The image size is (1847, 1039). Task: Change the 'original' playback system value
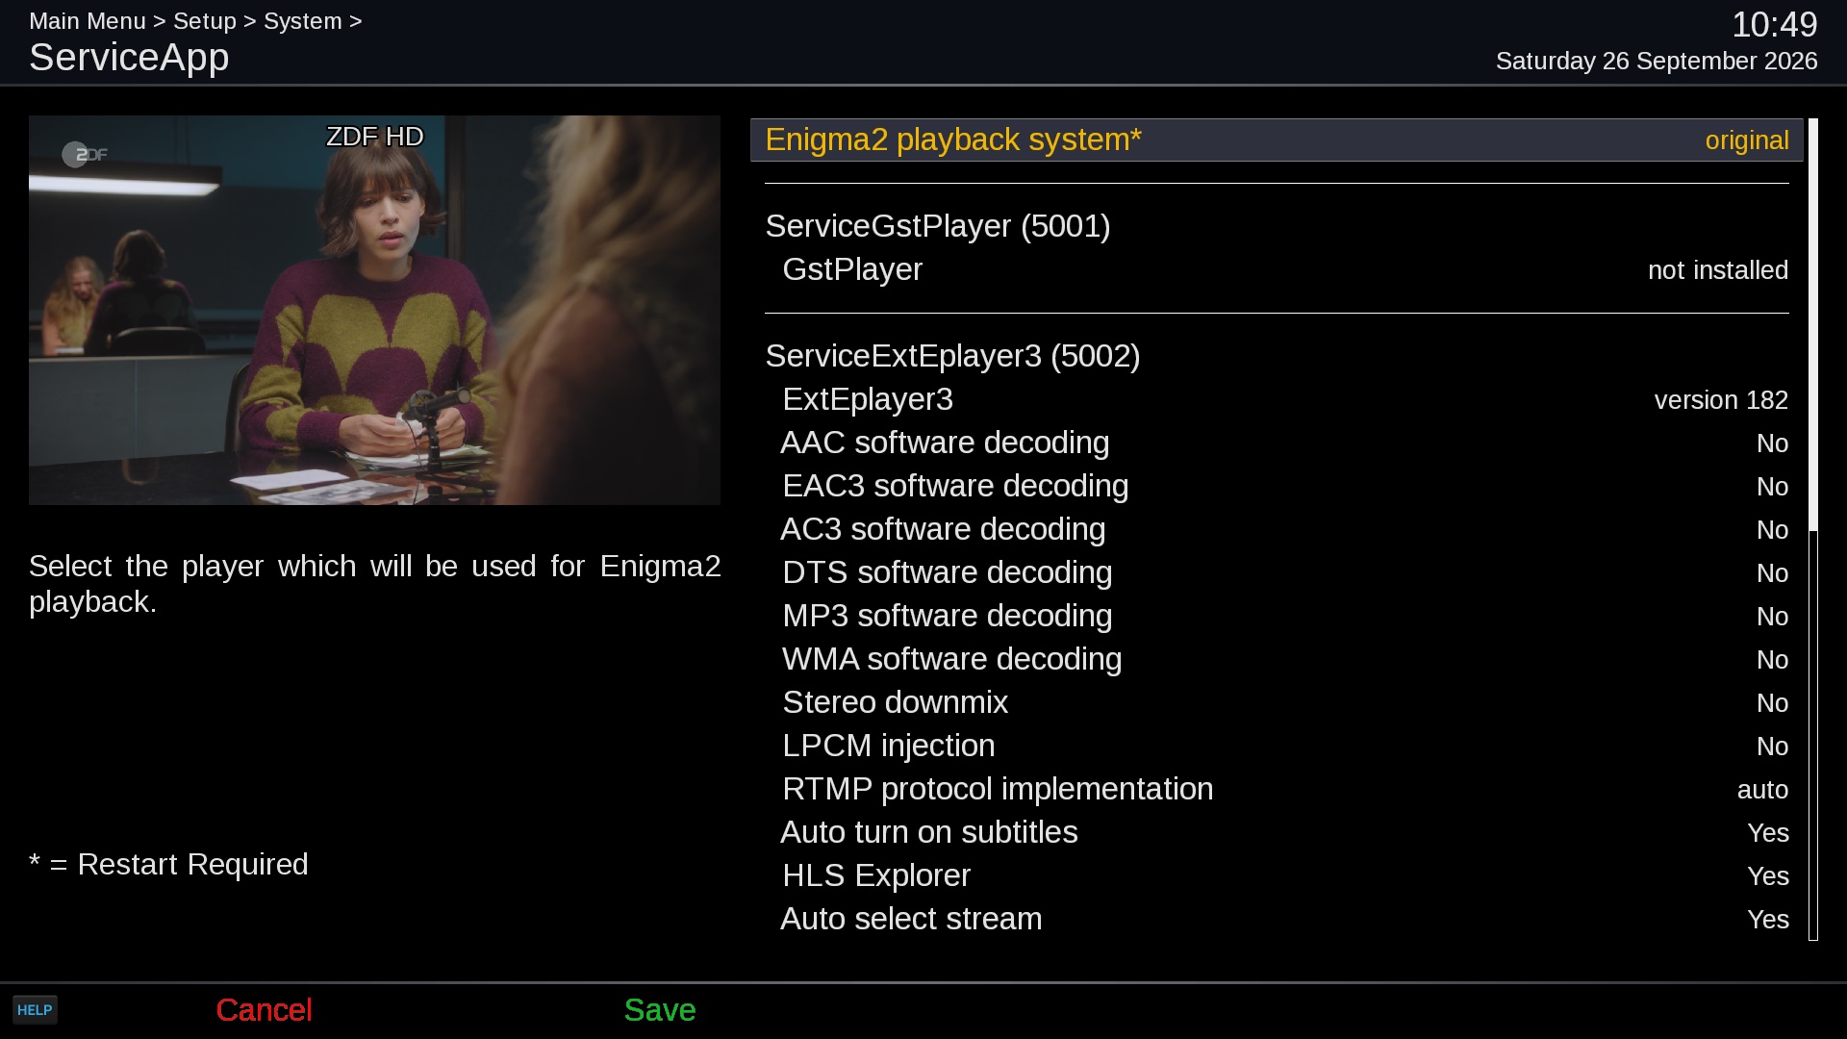1747,140
